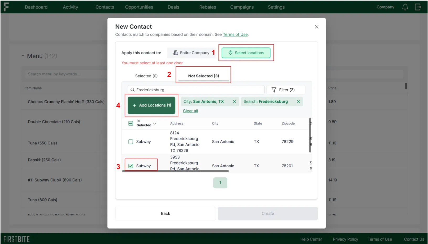428x244 pixels.
Task: Click Add Locations (1) button
Action: tap(152, 105)
